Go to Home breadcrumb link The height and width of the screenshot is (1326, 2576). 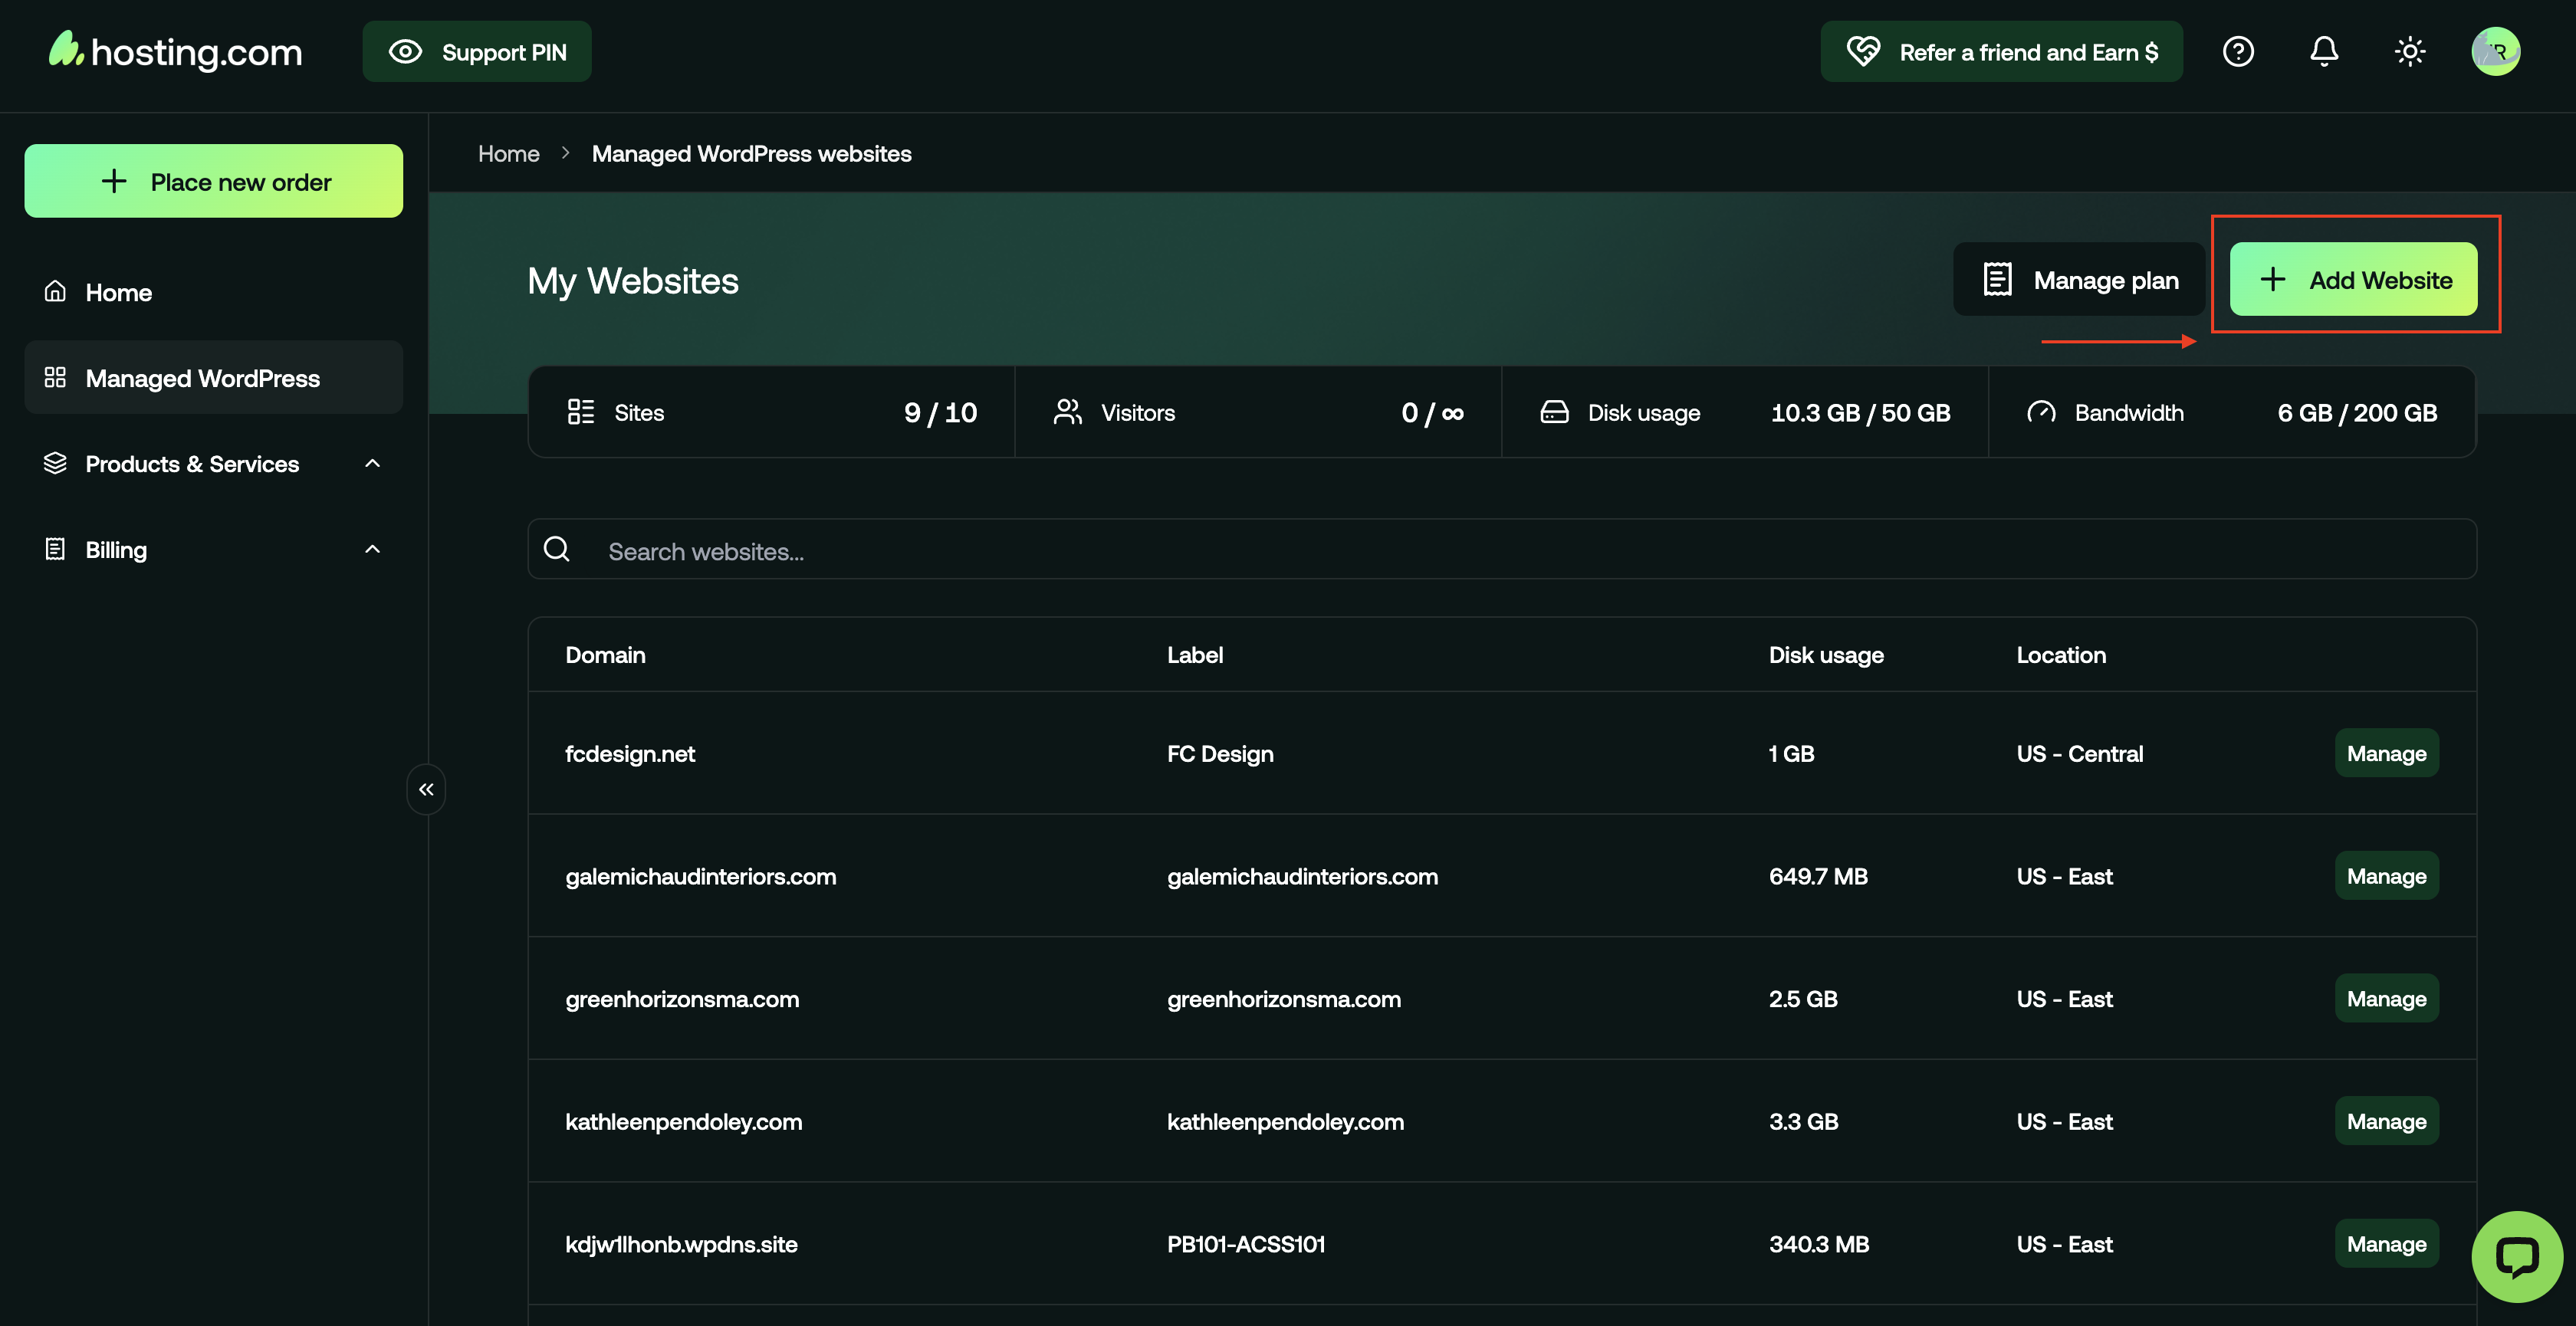[x=508, y=154]
